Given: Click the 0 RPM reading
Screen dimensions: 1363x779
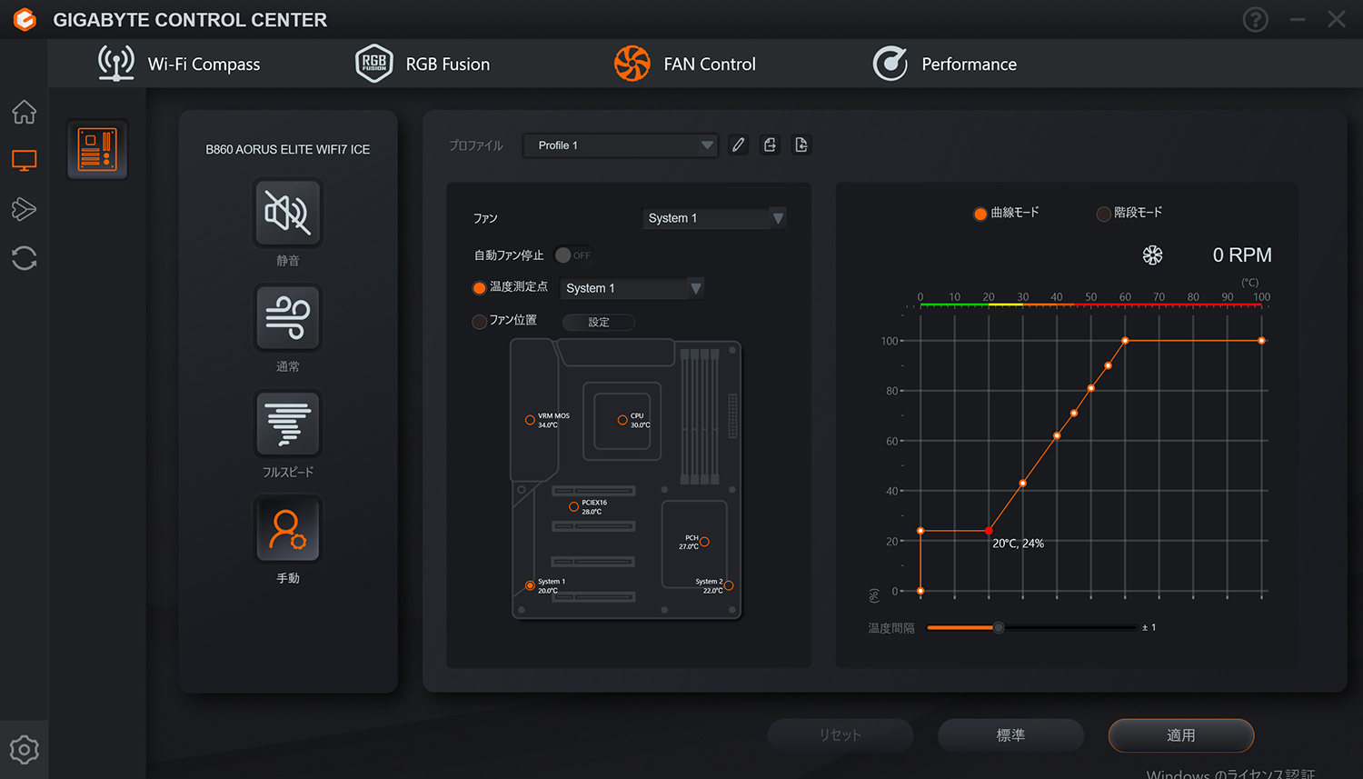Looking at the screenshot, I should [x=1242, y=255].
